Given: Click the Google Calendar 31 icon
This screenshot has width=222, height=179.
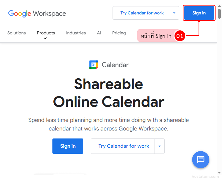Looking at the screenshot, I should (94, 65).
